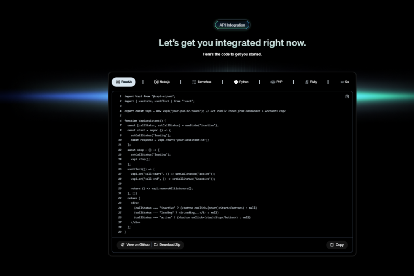Click the removeAllListeners return line

162,188
